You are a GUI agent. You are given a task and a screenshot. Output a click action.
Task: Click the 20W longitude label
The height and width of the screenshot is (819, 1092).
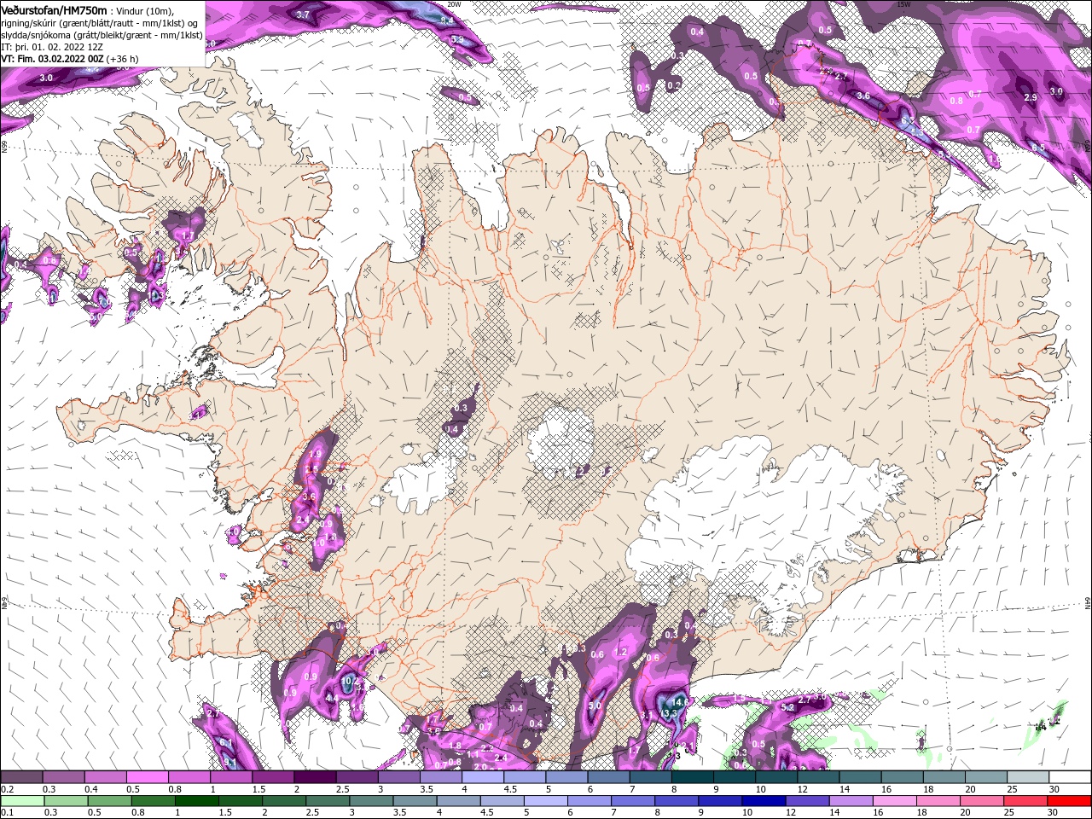click(x=454, y=4)
